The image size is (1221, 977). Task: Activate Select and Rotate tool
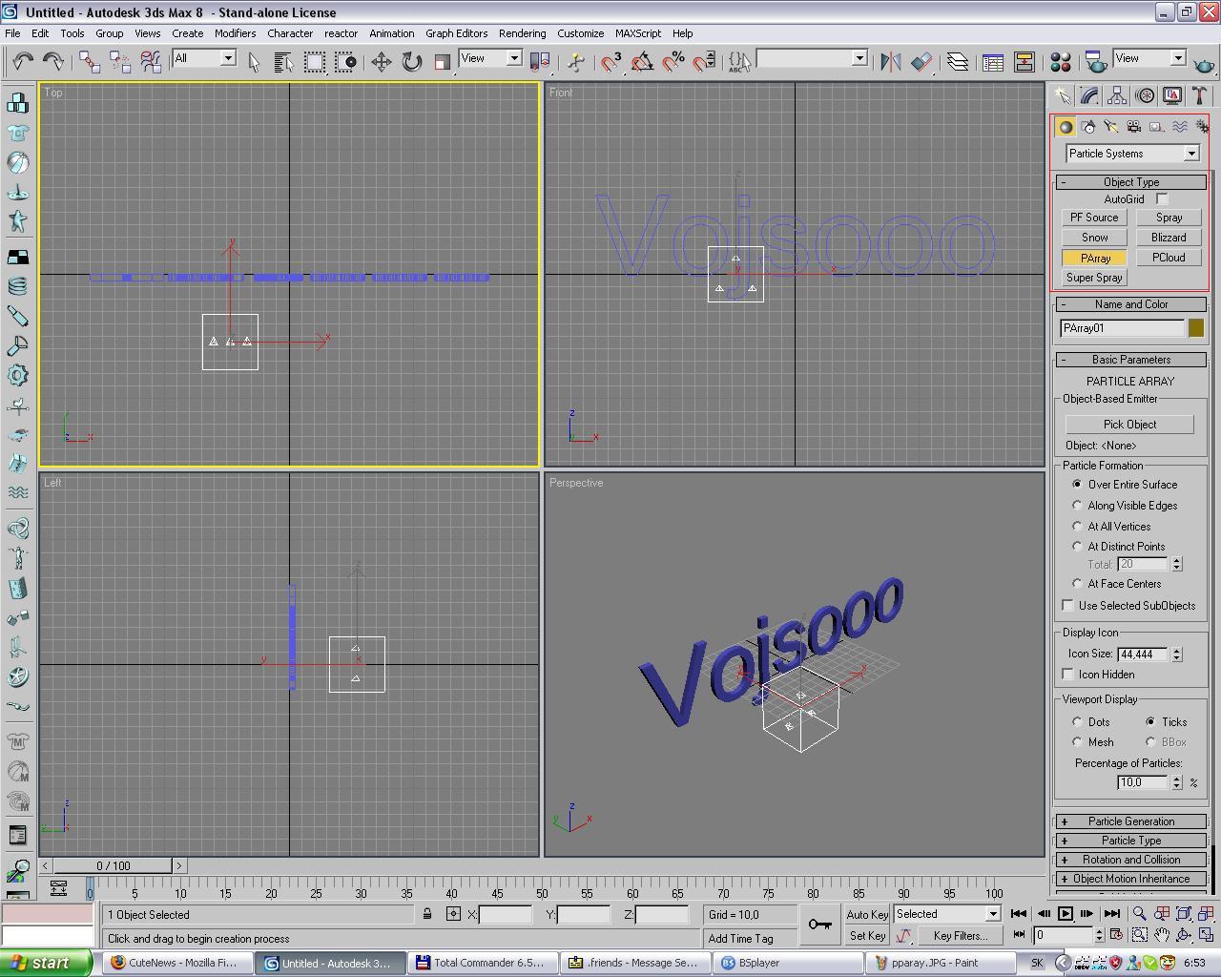tap(411, 62)
